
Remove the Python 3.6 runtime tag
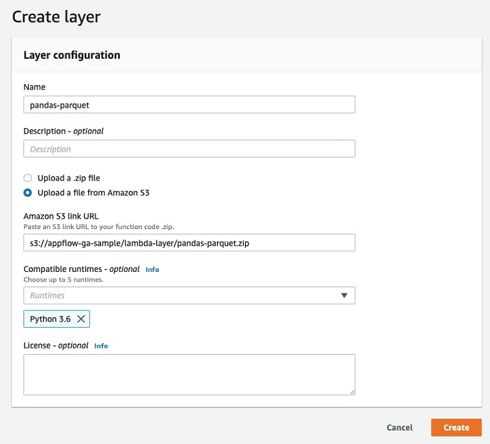[x=81, y=319]
